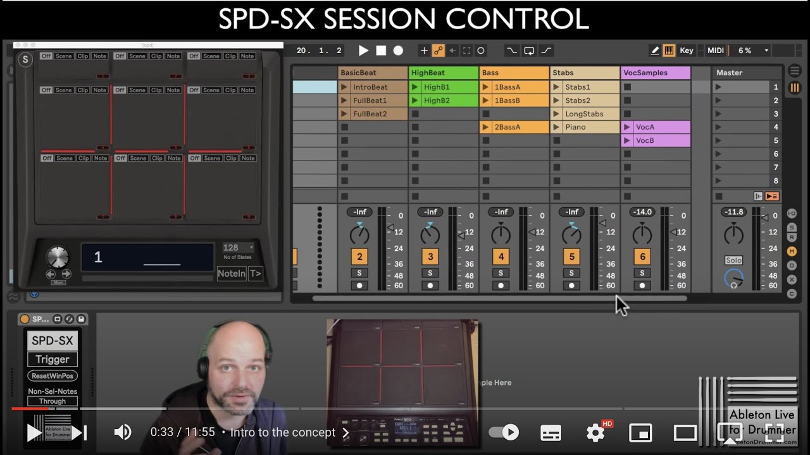The width and height of the screenshot is (810, 455).
Task: Stop the Ableton transport
Action: coord(381,51)
